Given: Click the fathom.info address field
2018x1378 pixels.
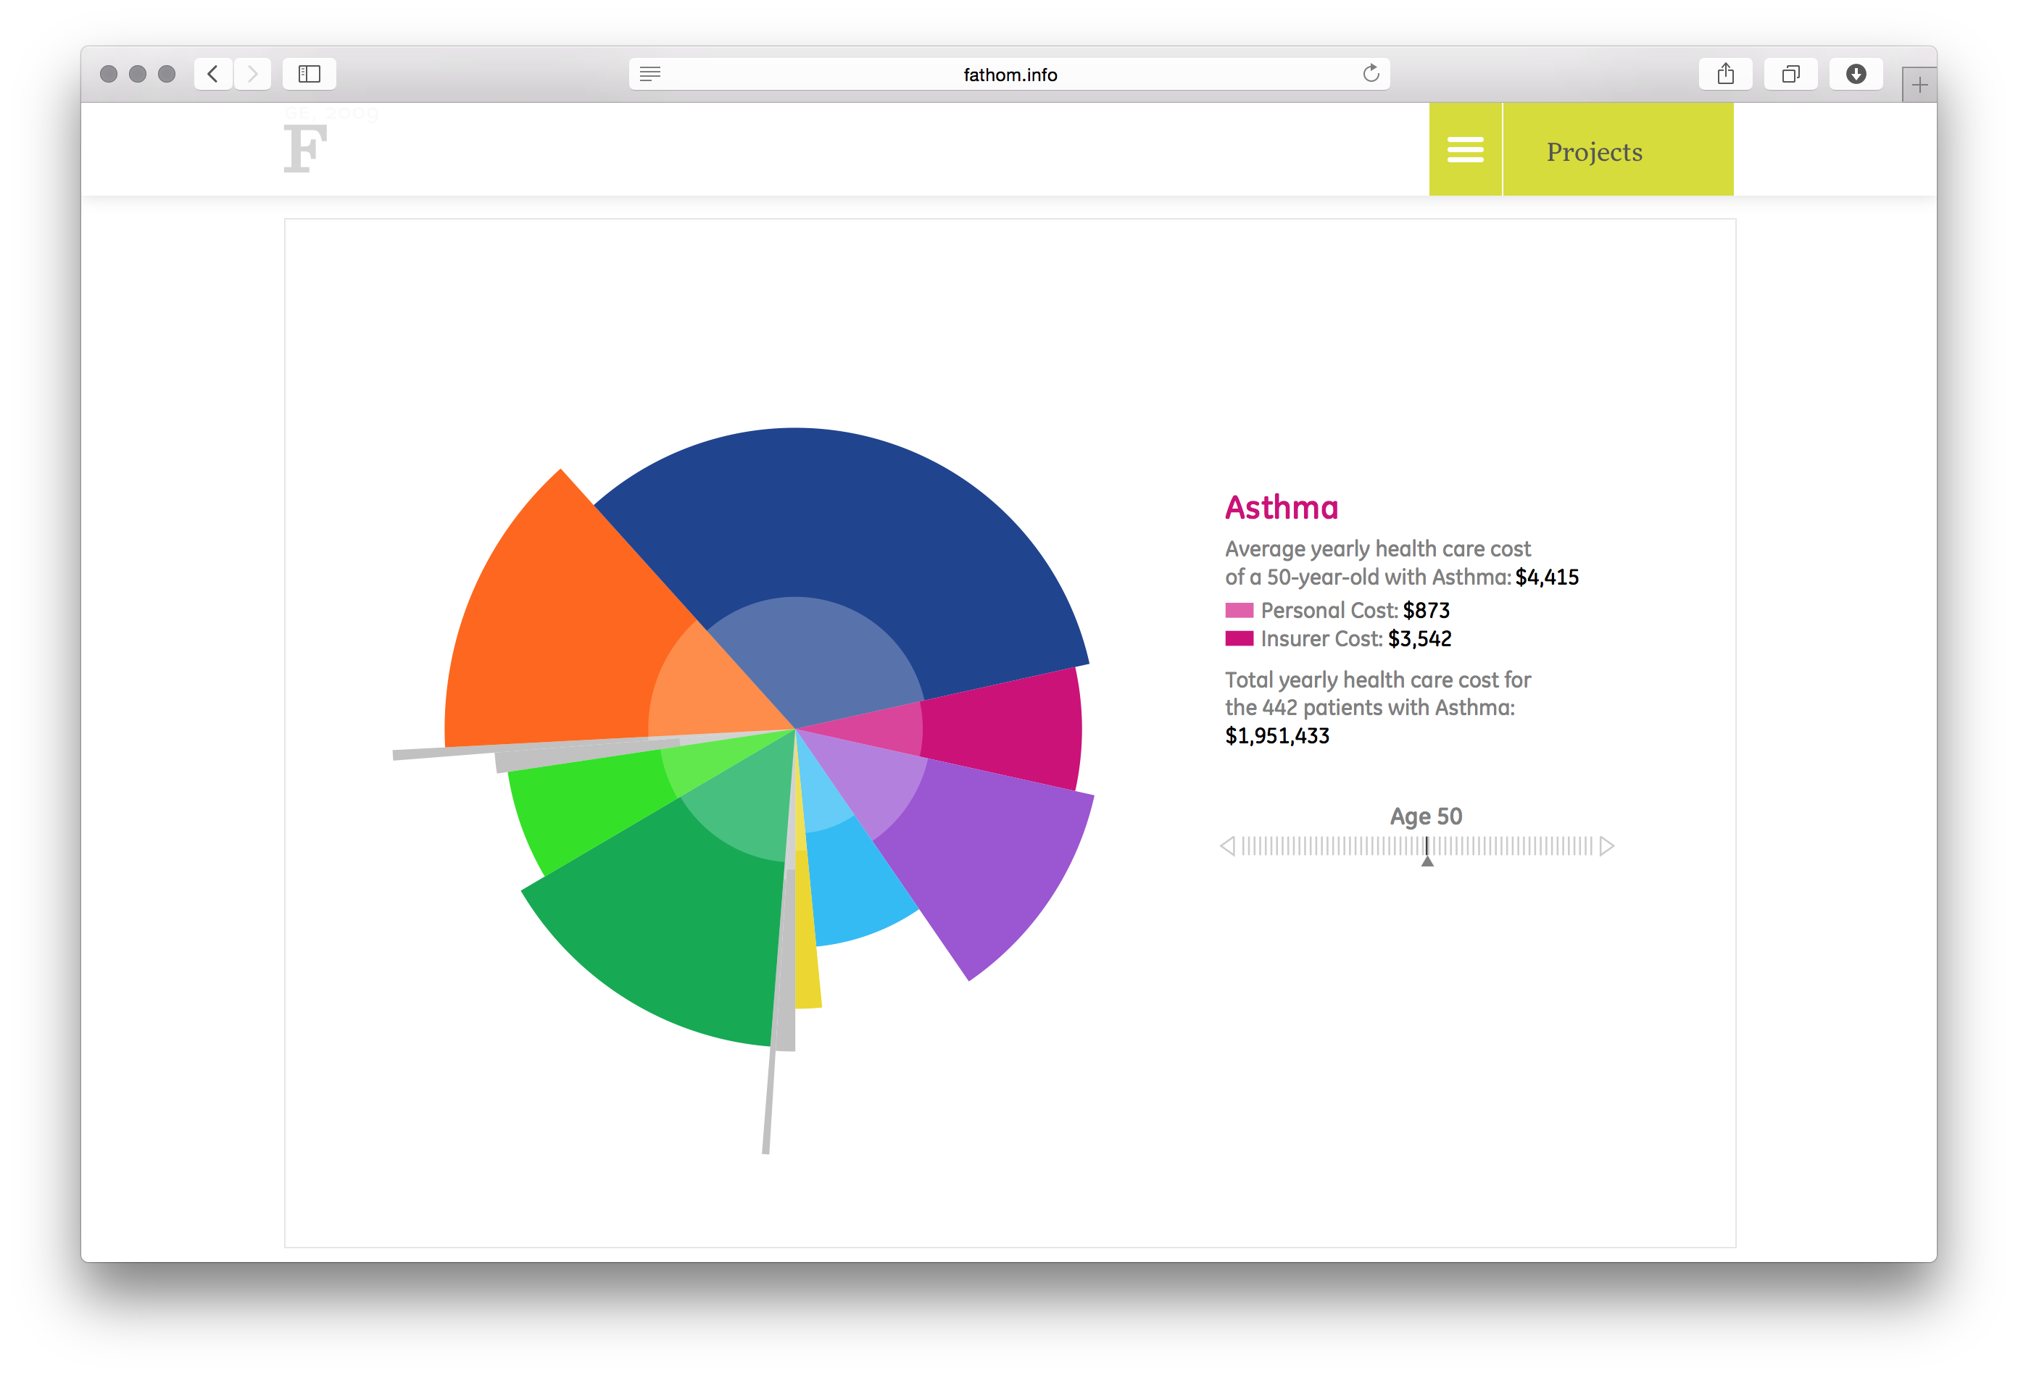Looking at the screenshot, I should 1009,75.
